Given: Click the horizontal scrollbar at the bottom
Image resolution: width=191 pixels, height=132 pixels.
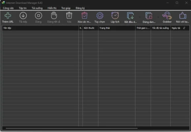Looking at the screenshot, I should [72, 128].
